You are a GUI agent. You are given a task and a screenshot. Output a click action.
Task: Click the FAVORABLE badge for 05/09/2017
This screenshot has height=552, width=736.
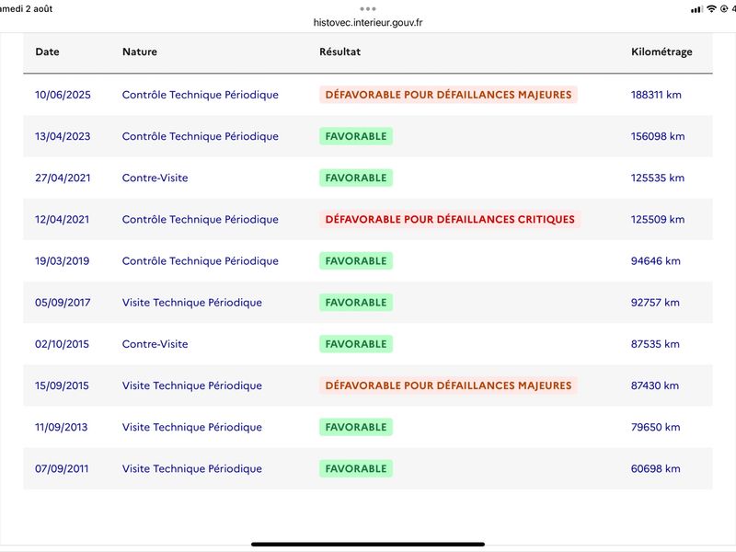click(x=356, y=303)
